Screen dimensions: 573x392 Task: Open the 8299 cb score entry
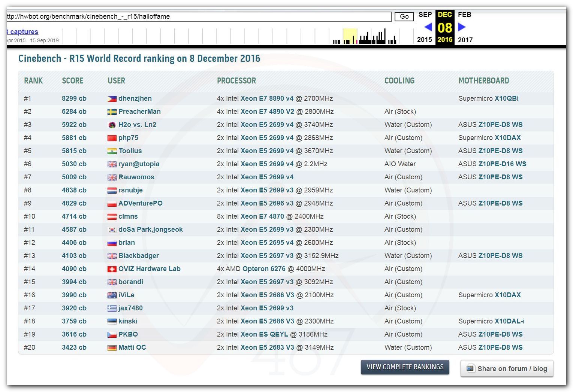[74, 98]
